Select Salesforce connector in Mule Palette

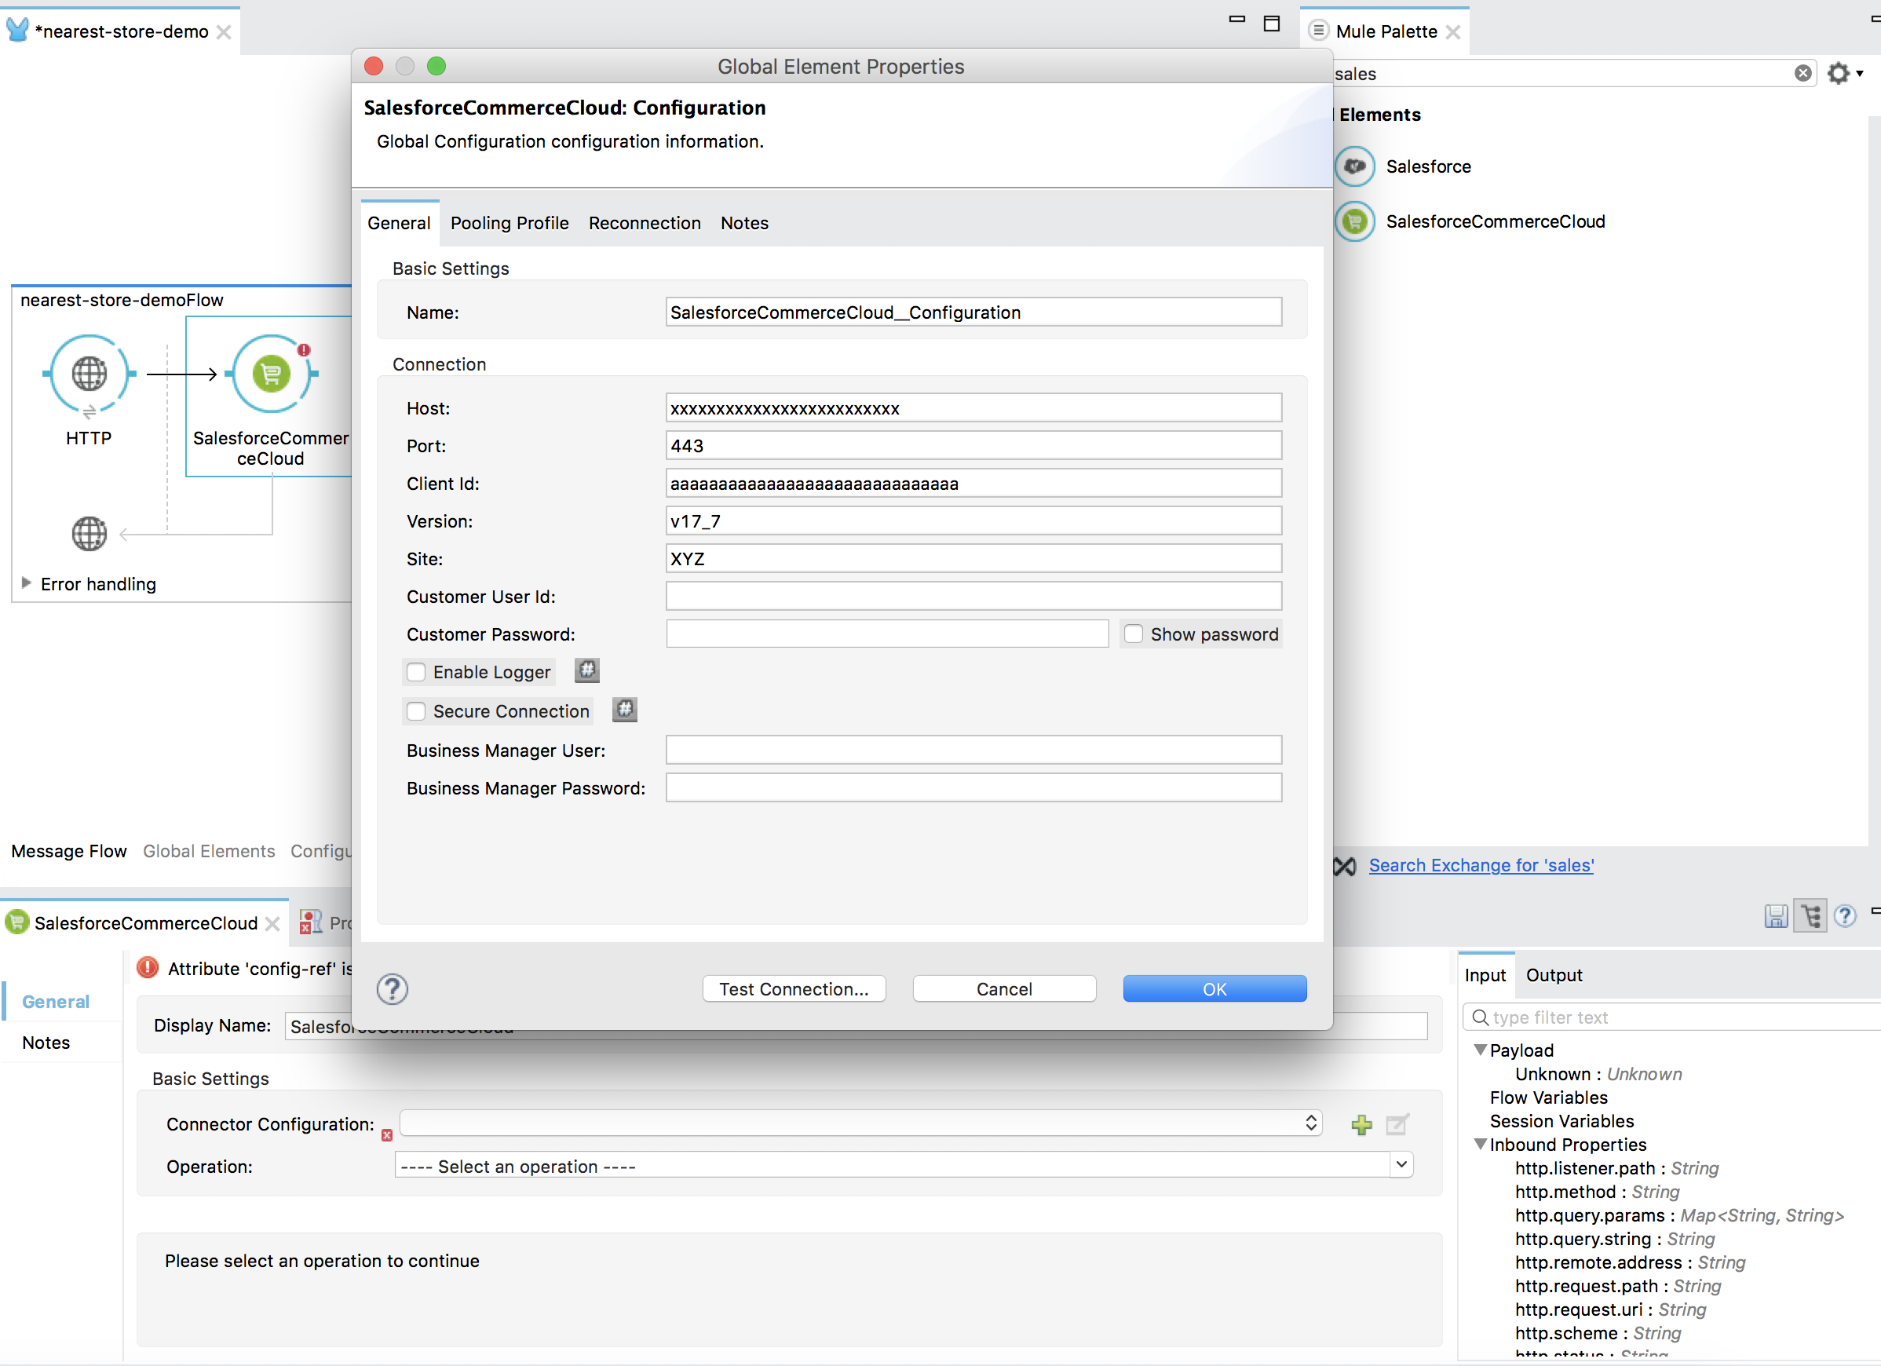pos(1403,166)
